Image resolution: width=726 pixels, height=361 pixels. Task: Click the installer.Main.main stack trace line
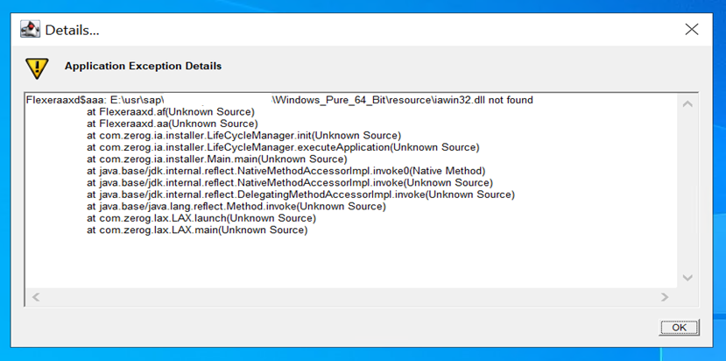click(217, 159)
